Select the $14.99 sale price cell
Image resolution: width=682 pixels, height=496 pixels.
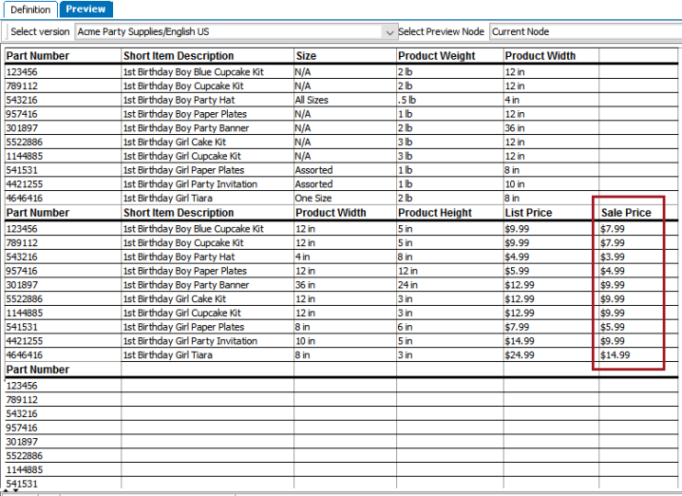(615, 355)
